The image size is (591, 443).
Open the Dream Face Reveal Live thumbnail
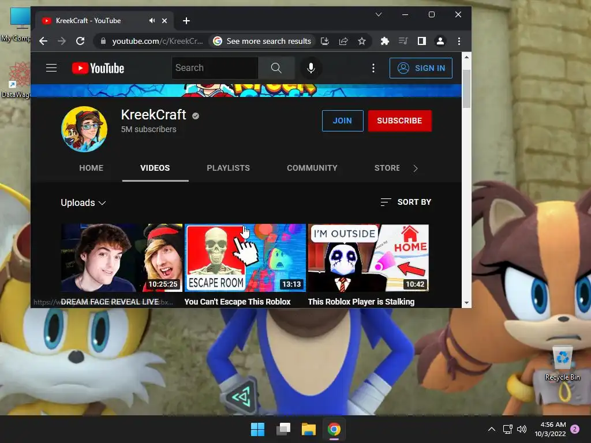[122, 258]
